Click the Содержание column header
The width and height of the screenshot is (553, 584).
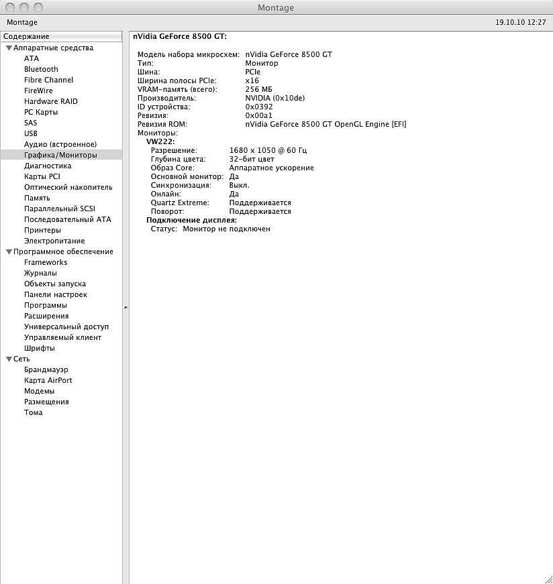[61, 36]
